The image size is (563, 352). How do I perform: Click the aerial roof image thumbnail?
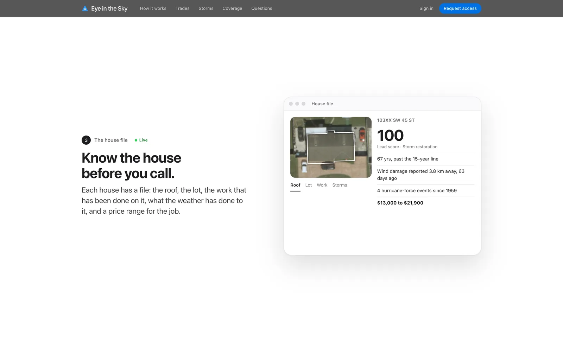pos(331,147)
